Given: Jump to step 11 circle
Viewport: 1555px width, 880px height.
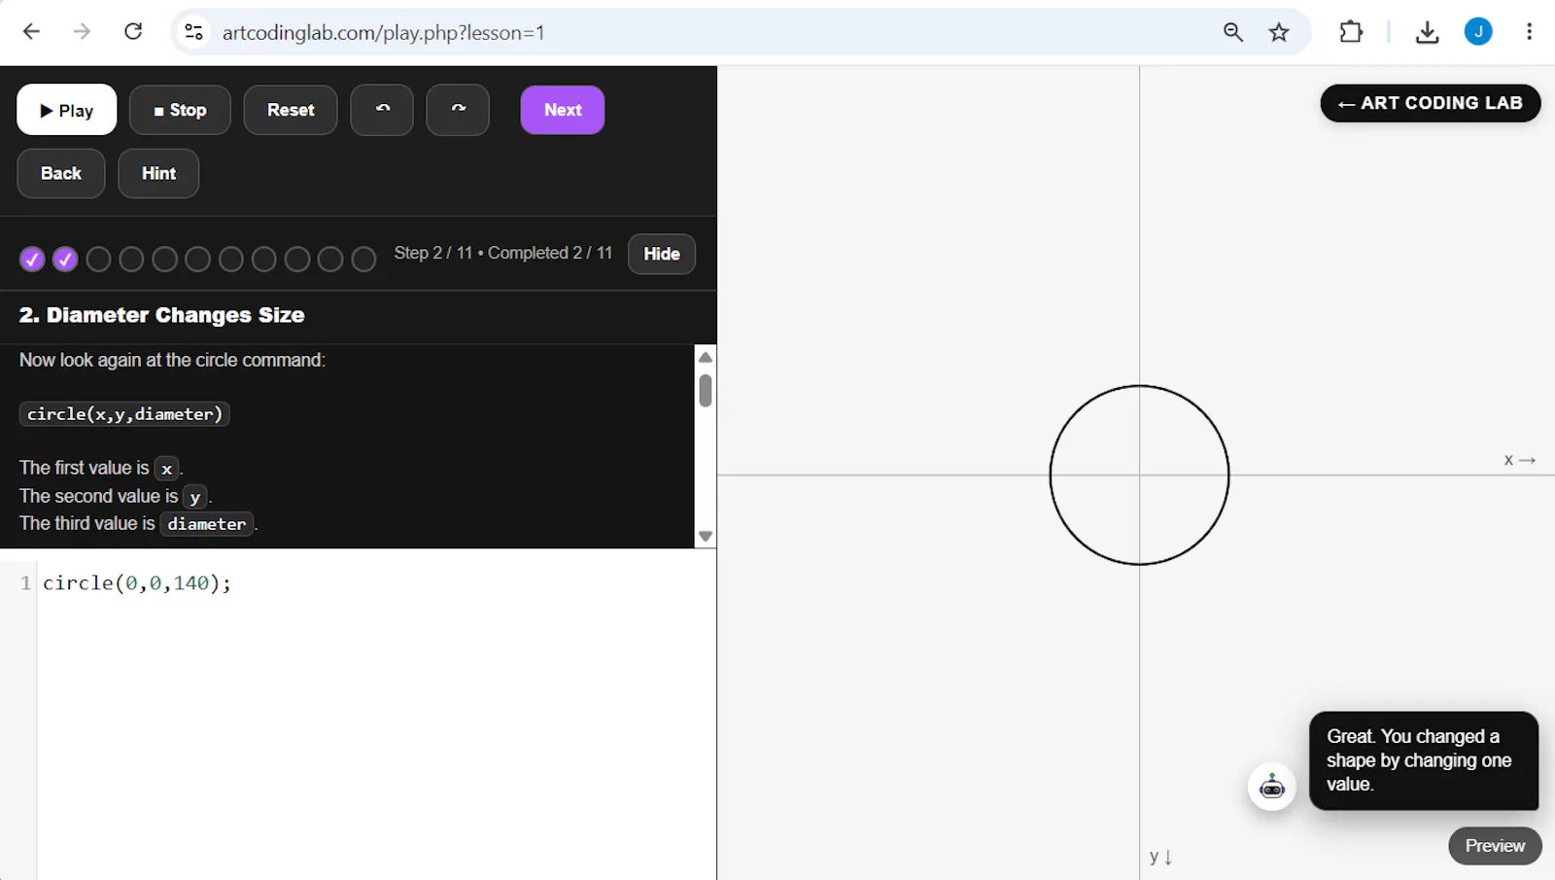Looking at the screenshot, I should [363, 260].
